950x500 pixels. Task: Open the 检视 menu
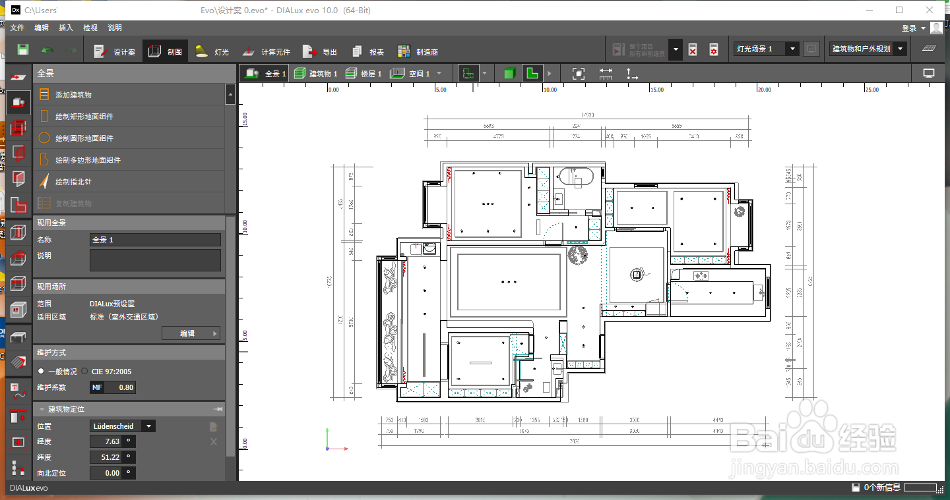tap(90, 28)
